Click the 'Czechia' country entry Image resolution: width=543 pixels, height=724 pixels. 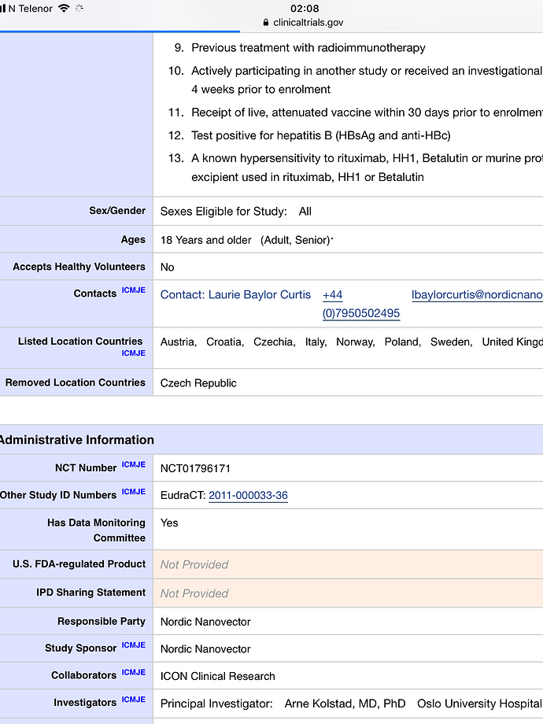click(x=275, y=342)
